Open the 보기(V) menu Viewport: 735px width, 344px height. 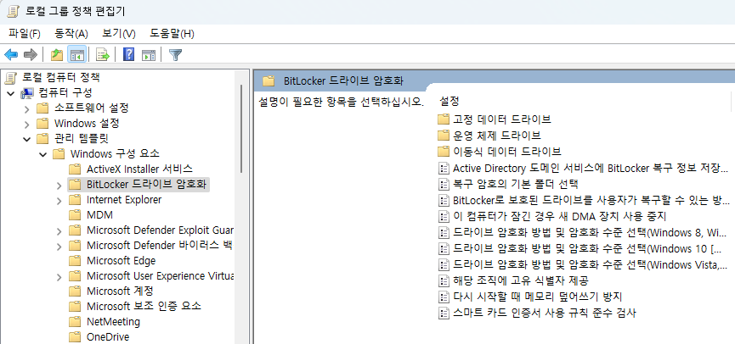tap(119, 34)
